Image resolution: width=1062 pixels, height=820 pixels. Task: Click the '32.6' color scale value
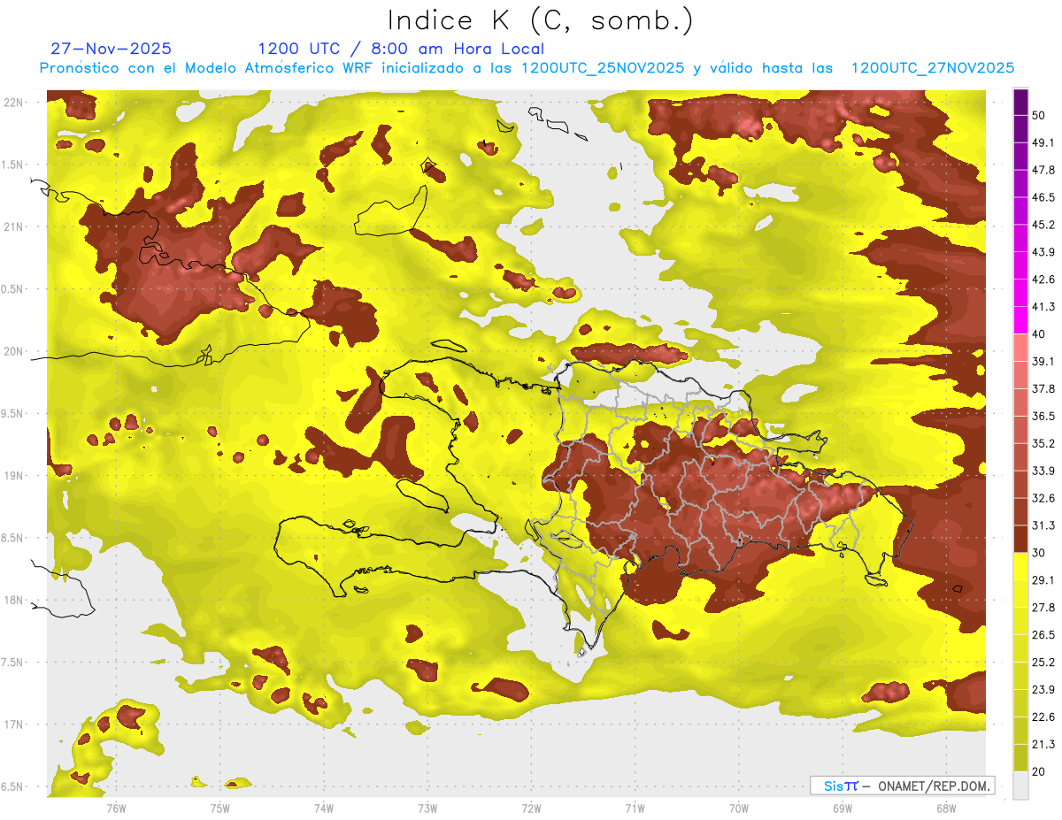[1043, 499]
